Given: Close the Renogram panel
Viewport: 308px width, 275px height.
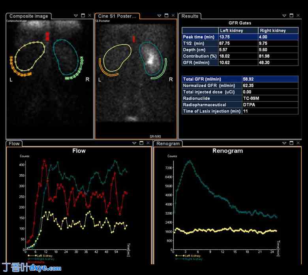Looking at the screenshot, I should pos(299,143).
